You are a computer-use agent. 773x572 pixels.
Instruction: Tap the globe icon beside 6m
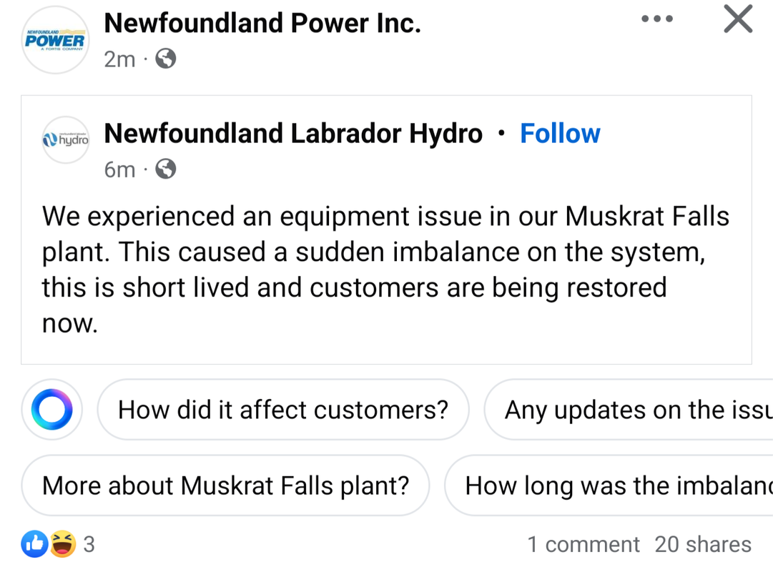[166, 169]
